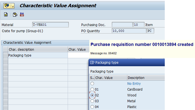Click the Packaging type Char. Value cell

tap(78, 55)
